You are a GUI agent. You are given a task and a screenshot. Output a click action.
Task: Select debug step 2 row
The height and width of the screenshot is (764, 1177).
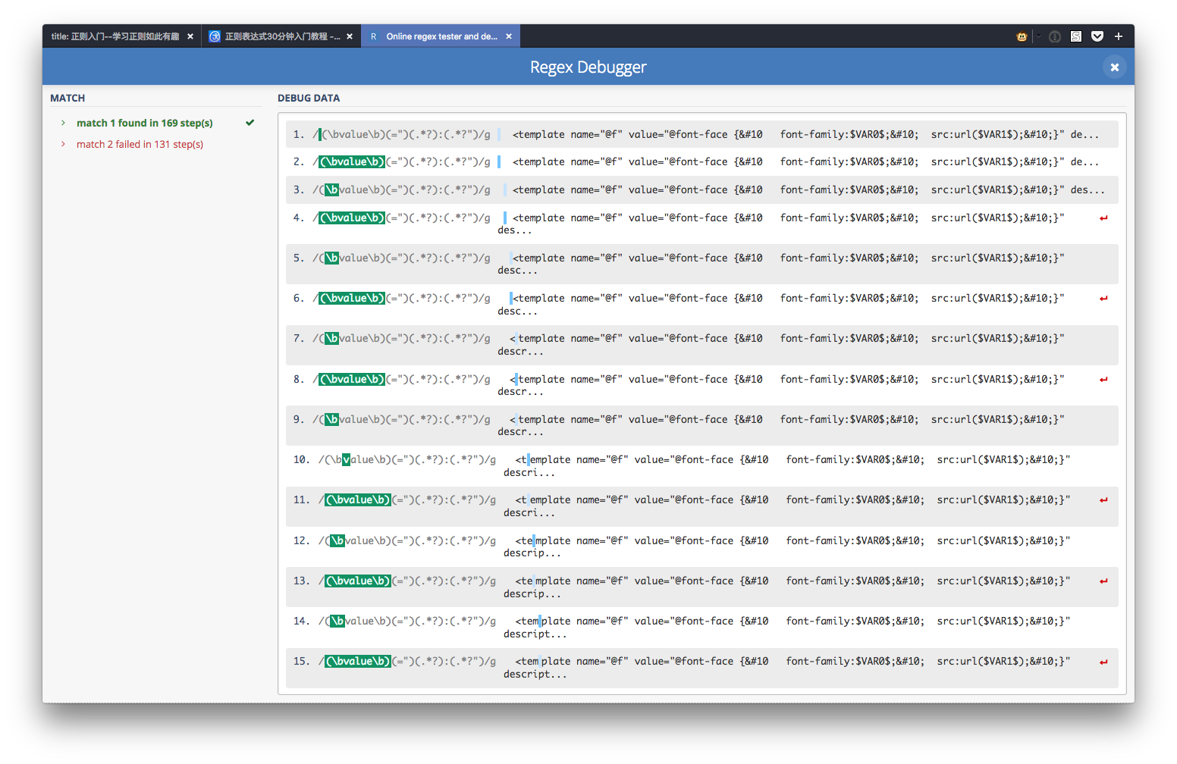(701, 162)
